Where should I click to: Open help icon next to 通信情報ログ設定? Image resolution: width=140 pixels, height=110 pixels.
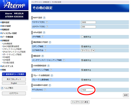click(50, 42)
